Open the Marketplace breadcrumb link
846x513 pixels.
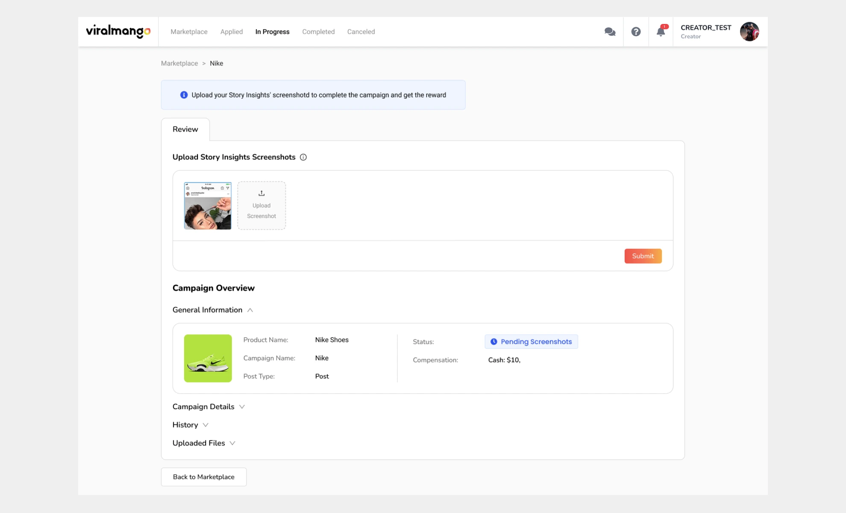click(x=179, y=63)
